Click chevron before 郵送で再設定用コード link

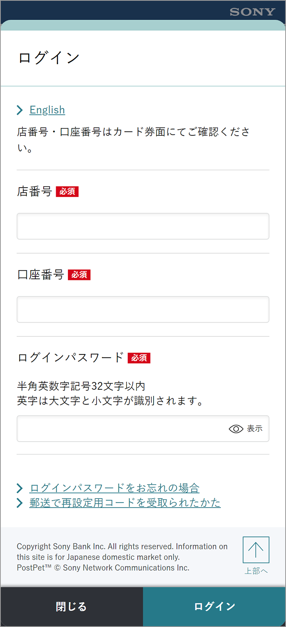pyautogui.click(x=20, y=503)
